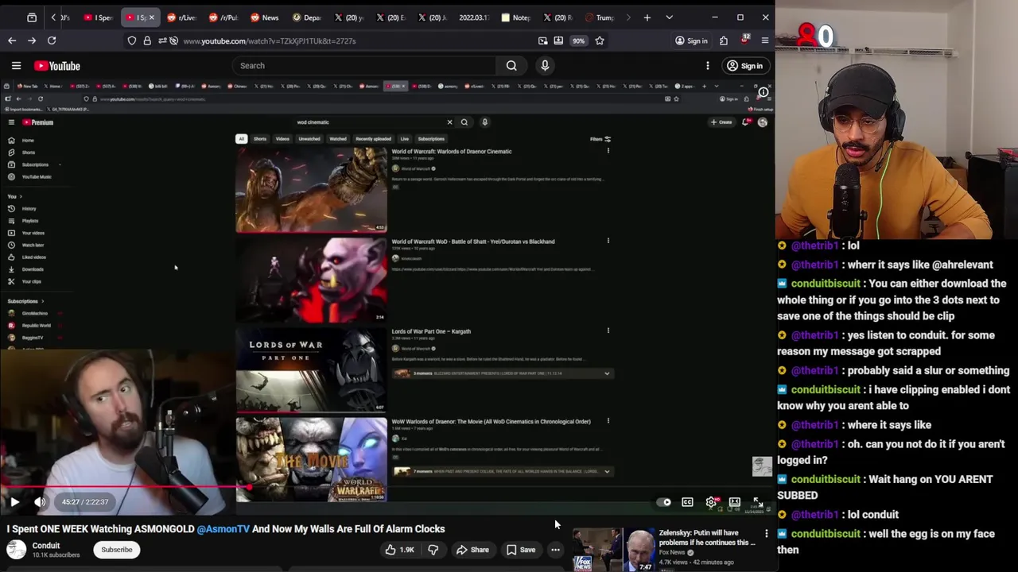This screenshot has width=1018, height=572.
Task: Open the list all tabs chevron
Action: tap(669, 17)
